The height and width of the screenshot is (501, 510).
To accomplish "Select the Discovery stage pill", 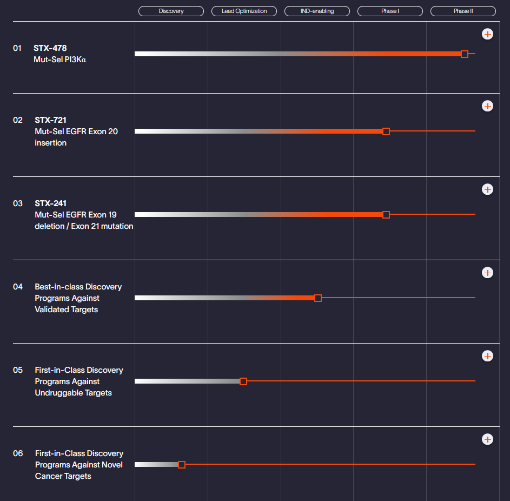I will 171,11.
